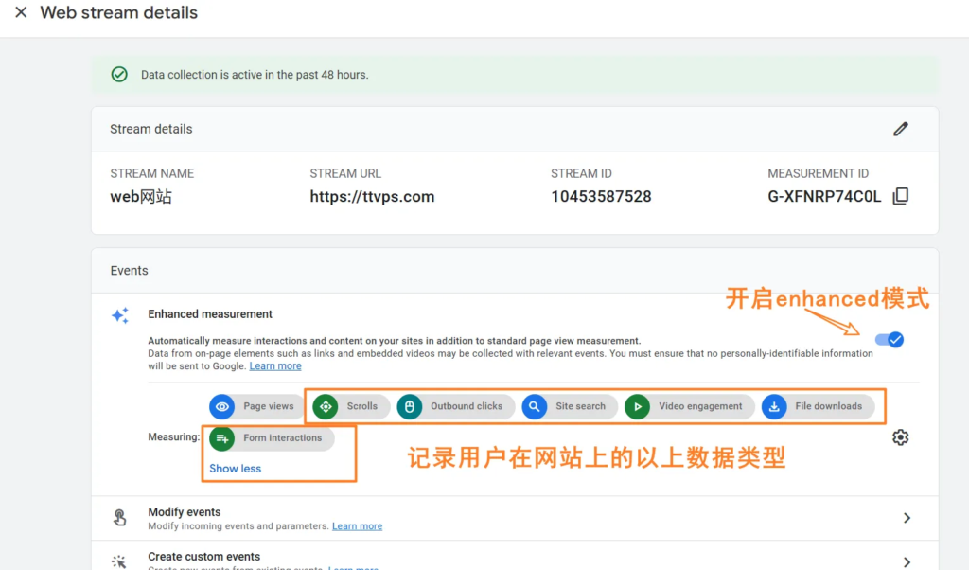
Task: Click the Scrolls chip label
Action: 361,406
